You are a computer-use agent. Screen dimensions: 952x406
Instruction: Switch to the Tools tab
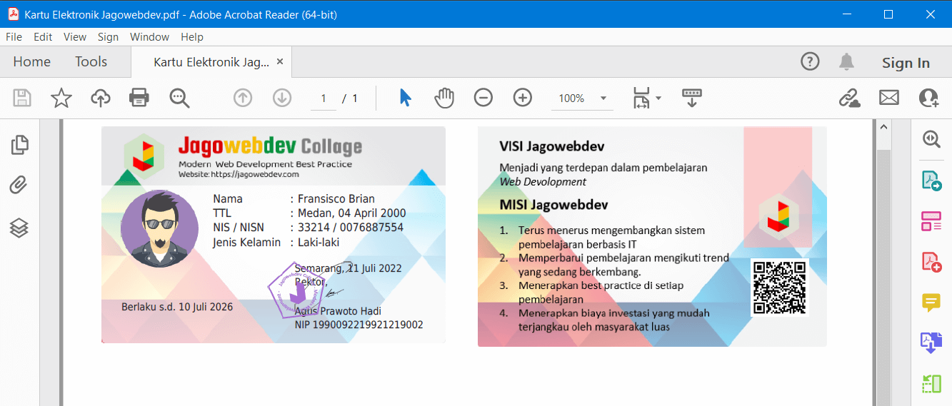coord(91,62)
